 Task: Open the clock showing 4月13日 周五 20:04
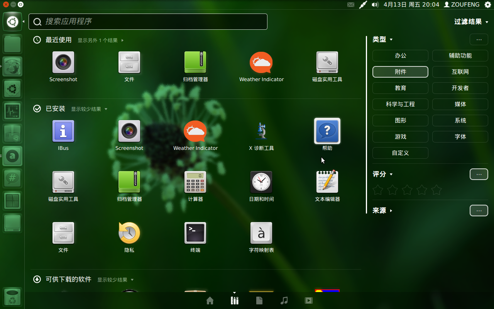click(x=411, y=5)
